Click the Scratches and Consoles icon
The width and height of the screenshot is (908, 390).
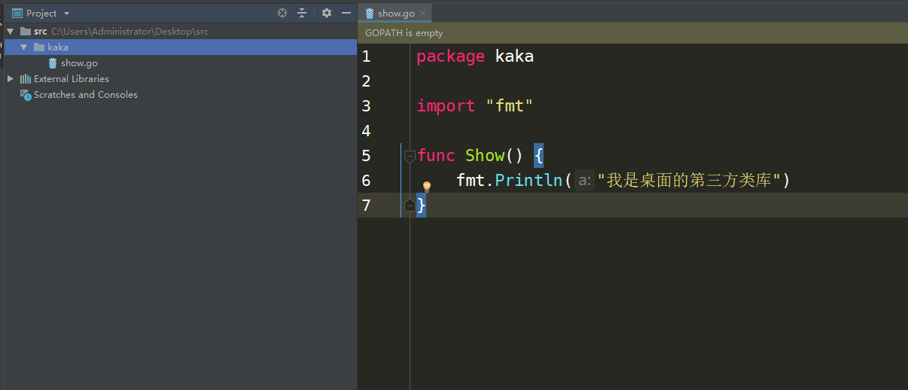(x=26, y=95)
